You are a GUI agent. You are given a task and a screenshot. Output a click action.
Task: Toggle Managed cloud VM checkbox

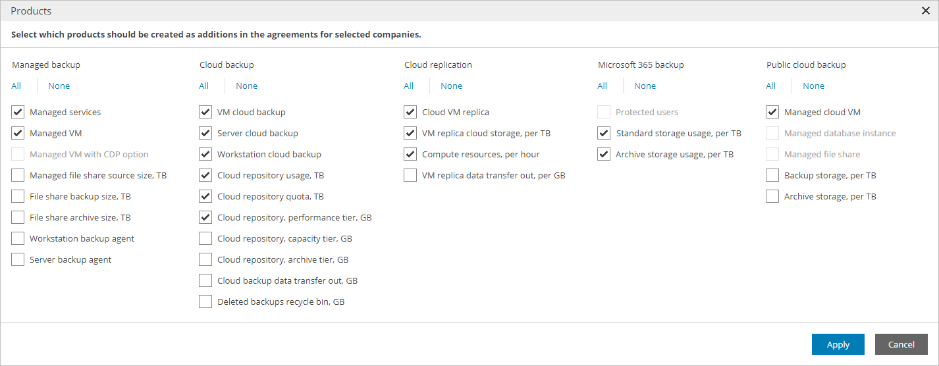pyautogui.click(x=772, y=112)
